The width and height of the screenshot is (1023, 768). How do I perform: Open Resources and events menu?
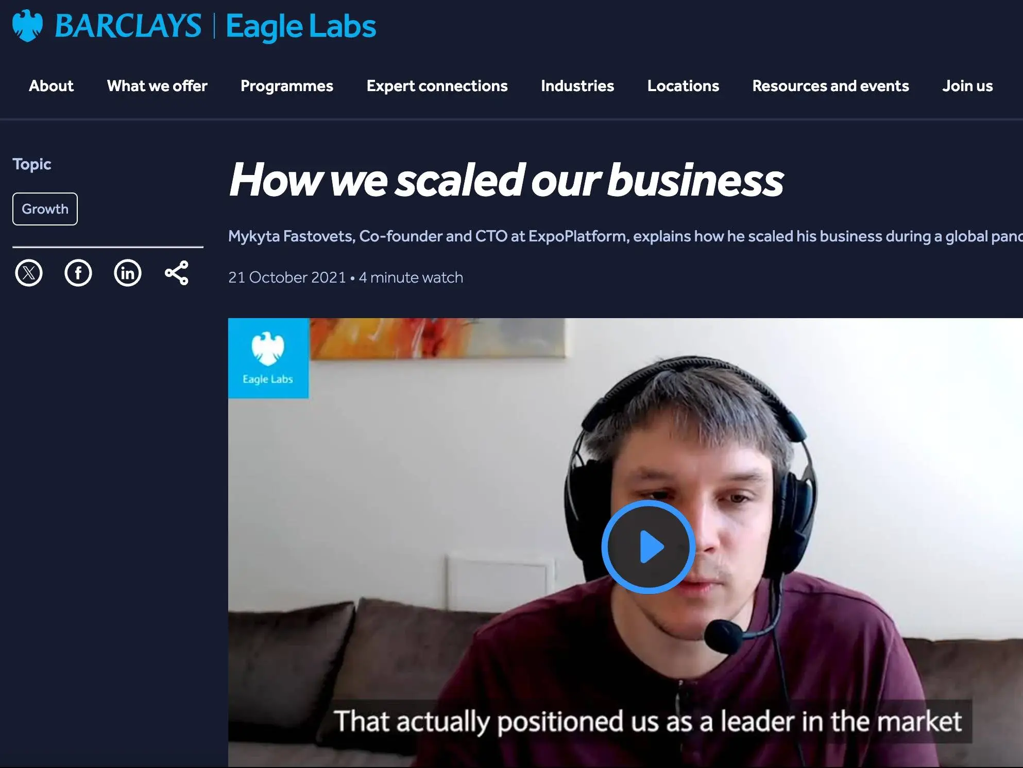tap(831, 86)
